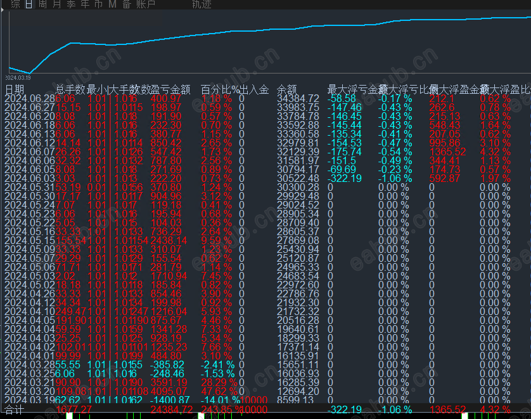Open the 周 weekly tab
The height and width of the screenshot is (419, 531).
point(42,4)
